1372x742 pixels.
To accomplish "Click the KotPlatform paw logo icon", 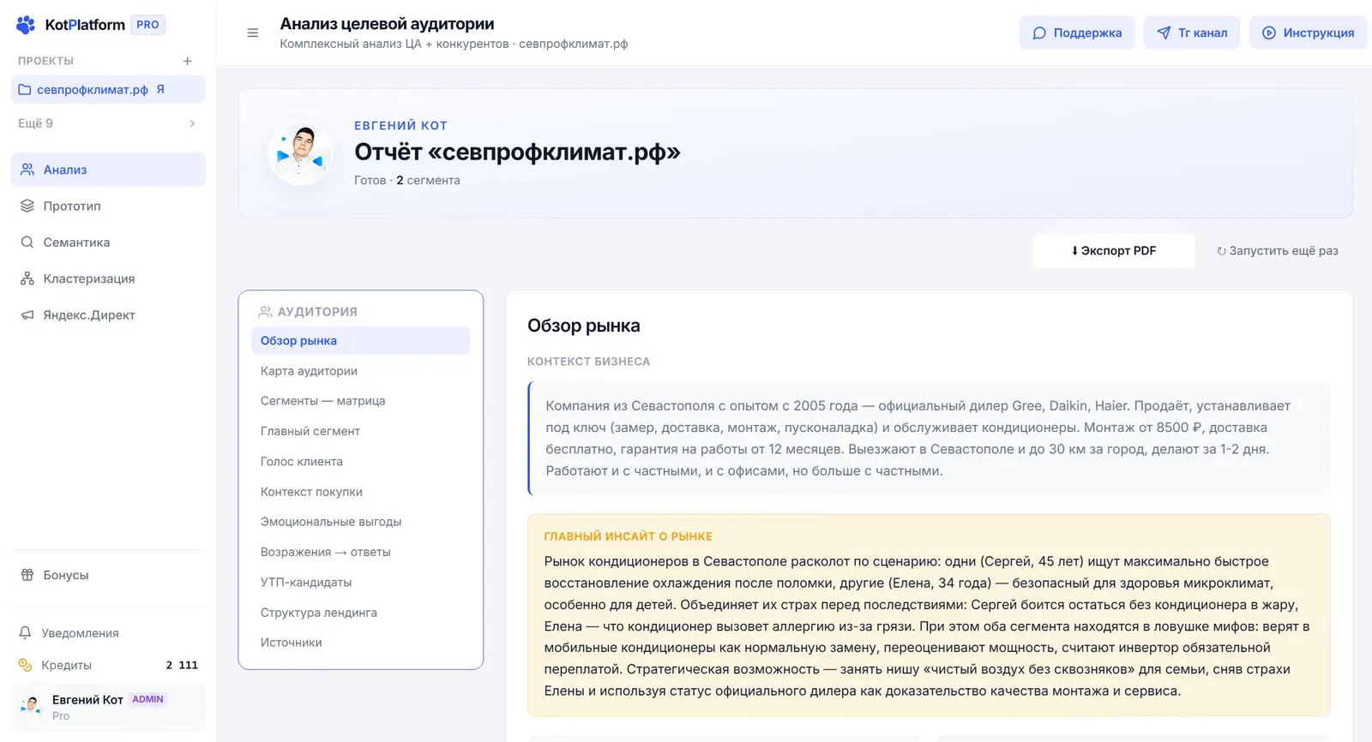I will [x=26, y=25].
